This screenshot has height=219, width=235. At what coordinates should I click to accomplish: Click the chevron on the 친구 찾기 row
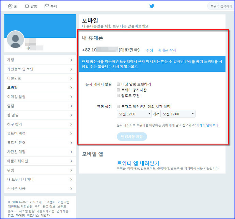click(71, 124)
